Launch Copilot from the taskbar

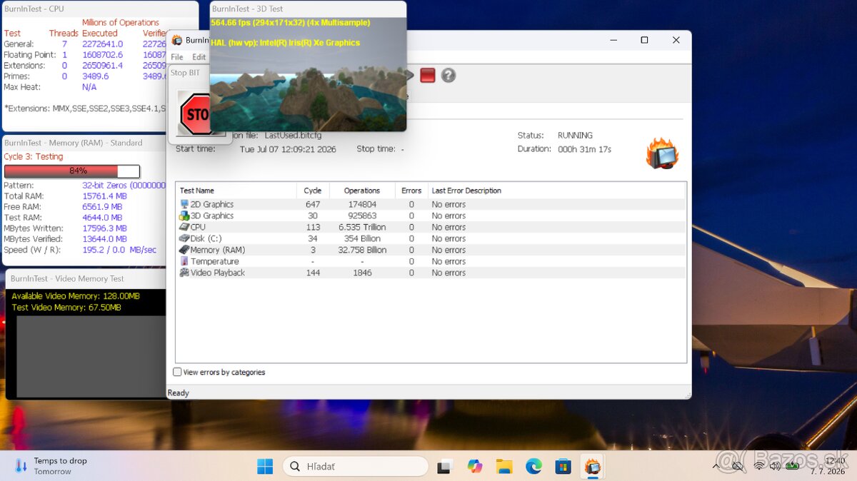click(475, 467)
